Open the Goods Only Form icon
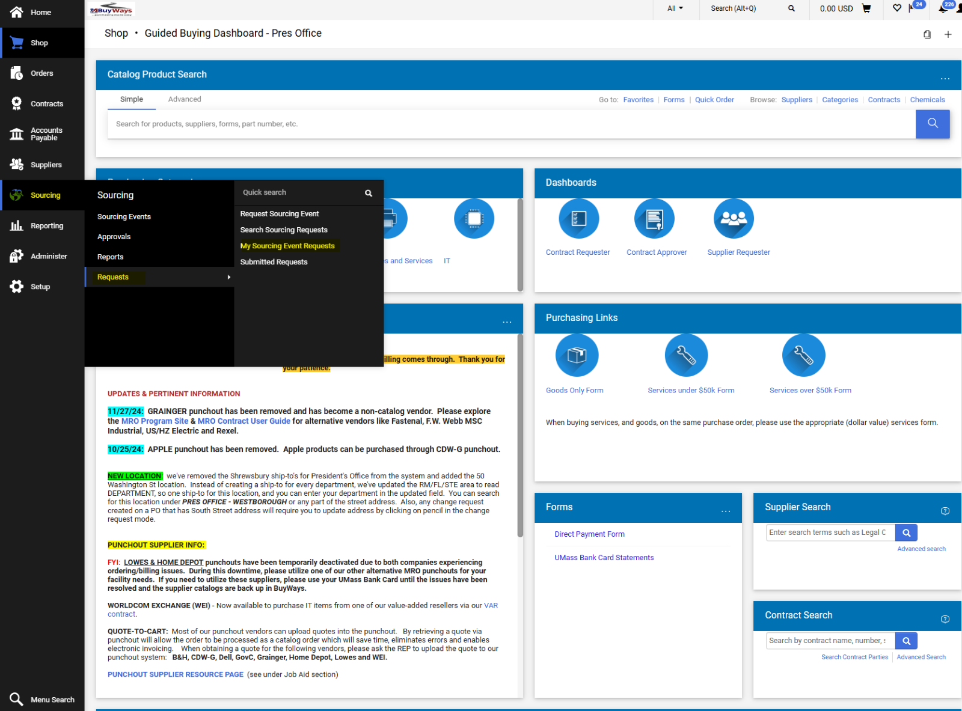 [576, 355]
